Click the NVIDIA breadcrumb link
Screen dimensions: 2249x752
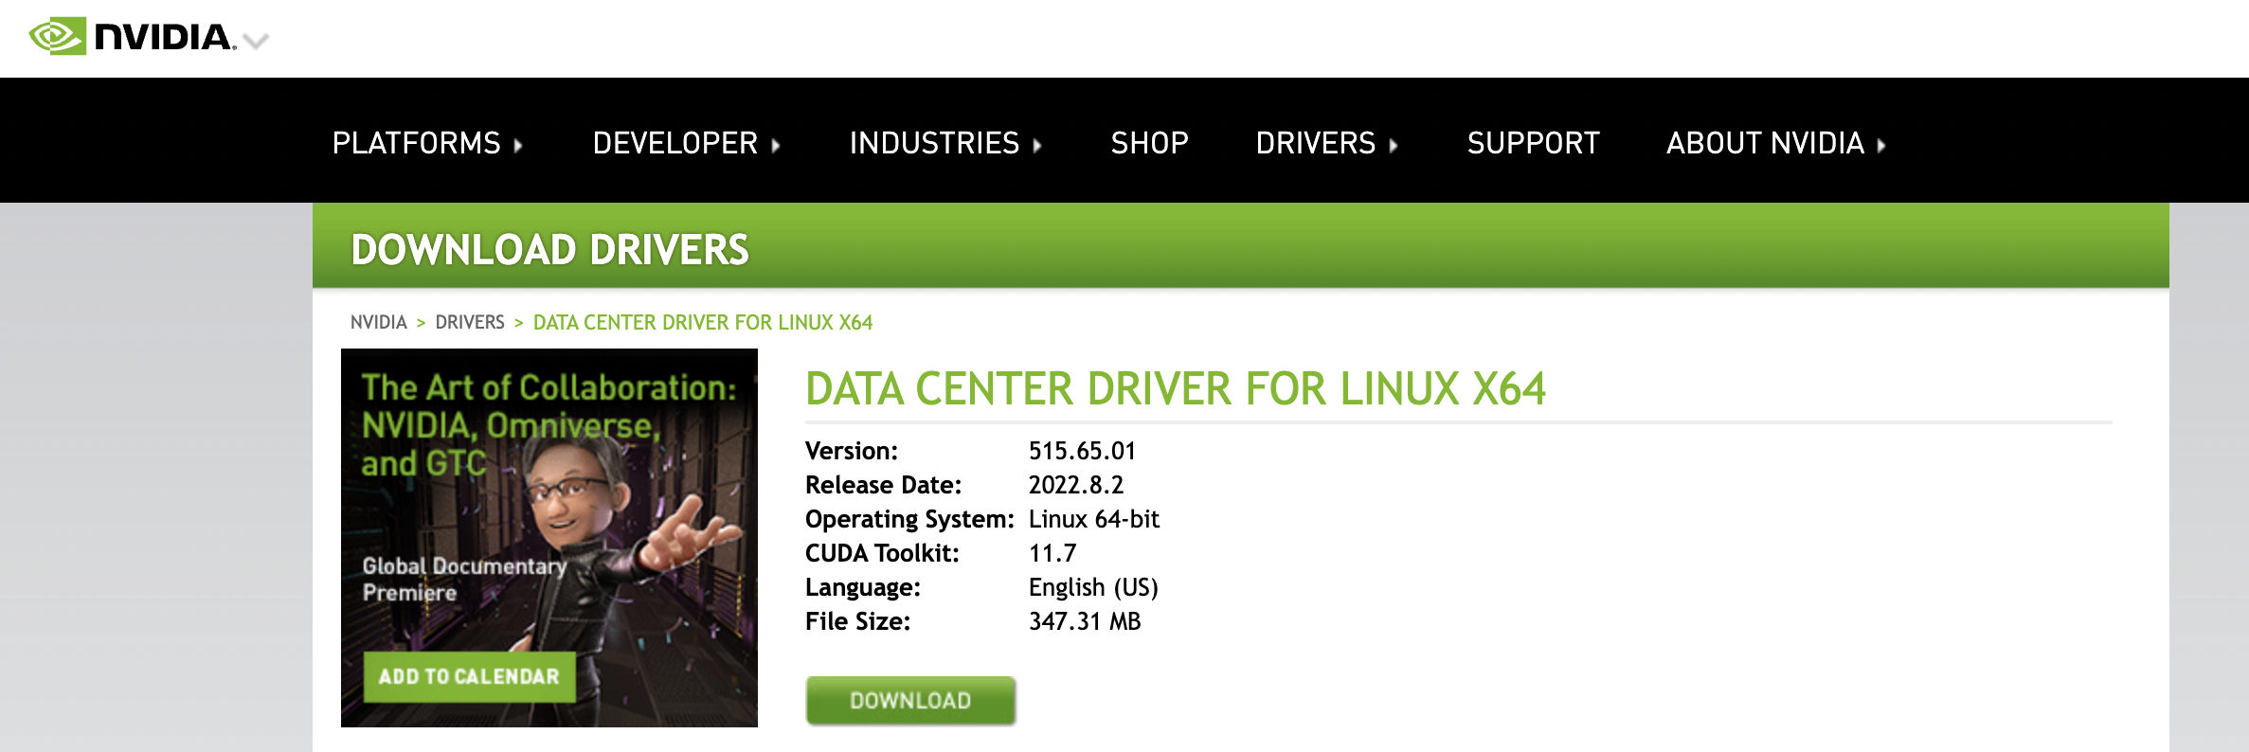(x=378, y=322)
